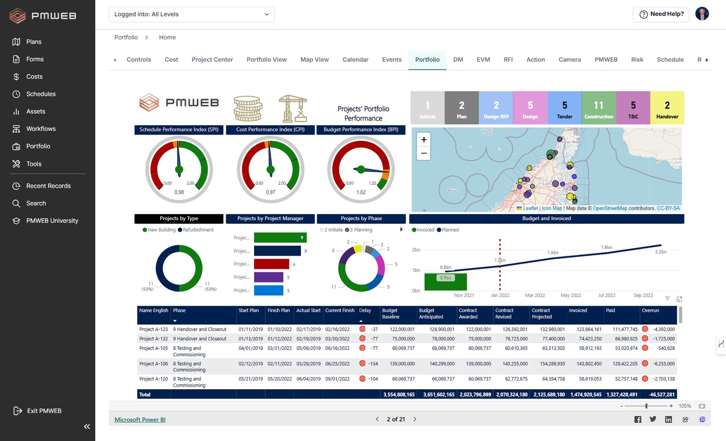Image resolution: width=726 pixels, height=441 pixels.
Task: Click the Exit PMWEB icon
Action: click(x=18, y=411)
